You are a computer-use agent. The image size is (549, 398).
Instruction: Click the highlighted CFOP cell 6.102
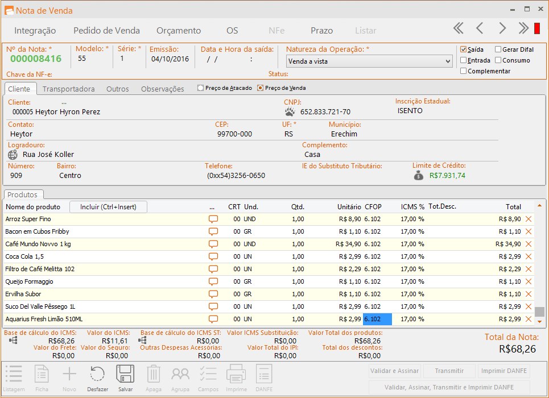click(377, 319)
